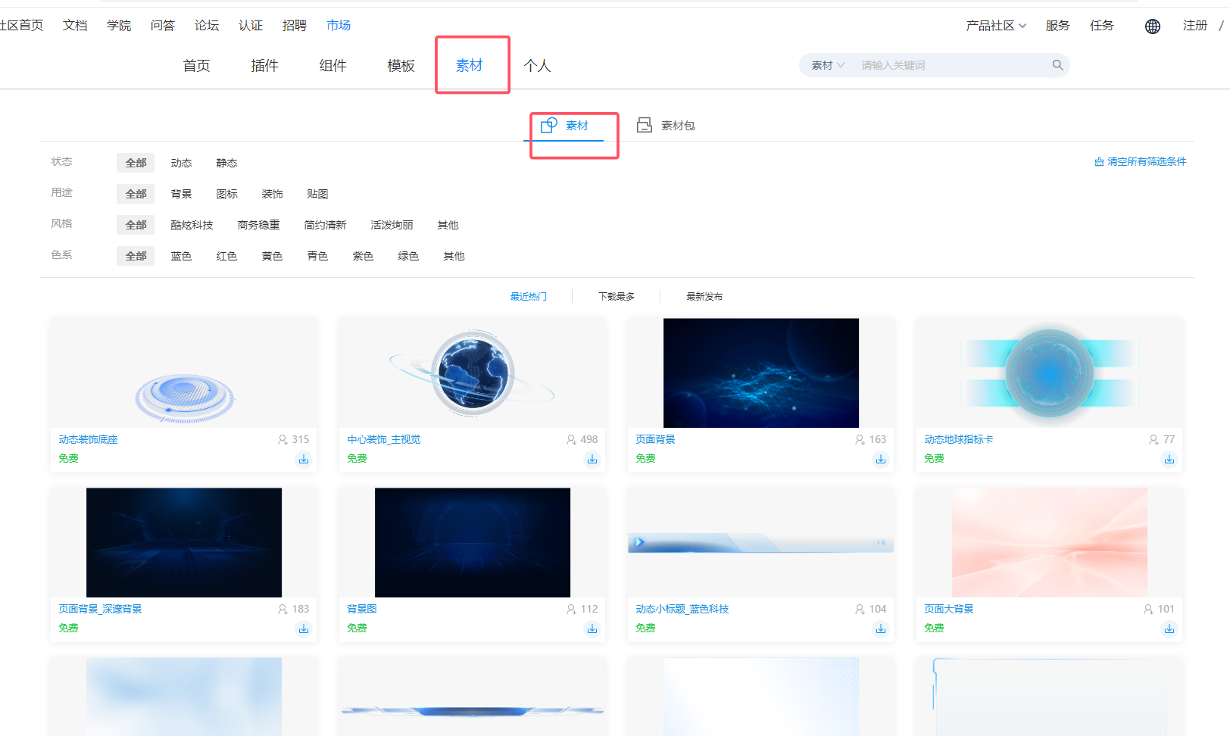Open the 模板 tab
This screenshot has width=1230, height=736.
point(401,66)
